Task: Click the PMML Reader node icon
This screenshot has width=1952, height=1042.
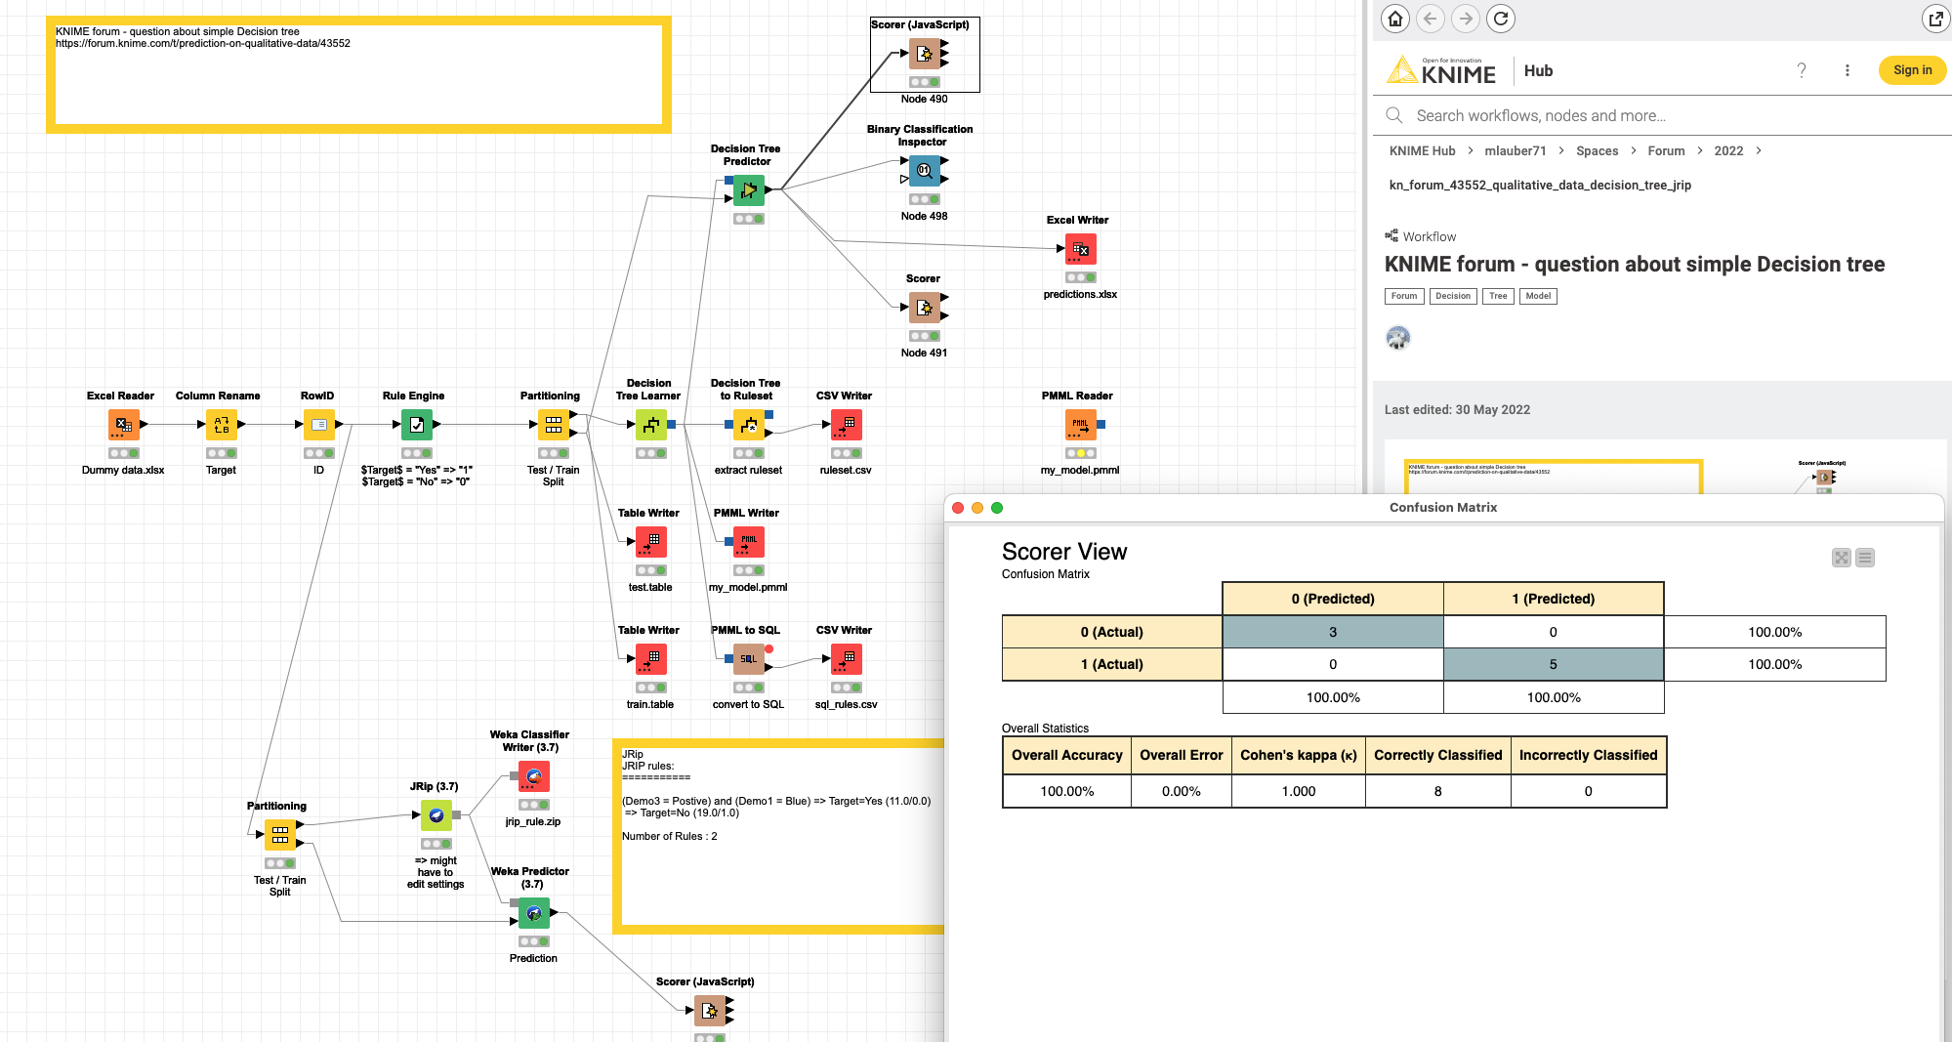Action: (1080, 425)
